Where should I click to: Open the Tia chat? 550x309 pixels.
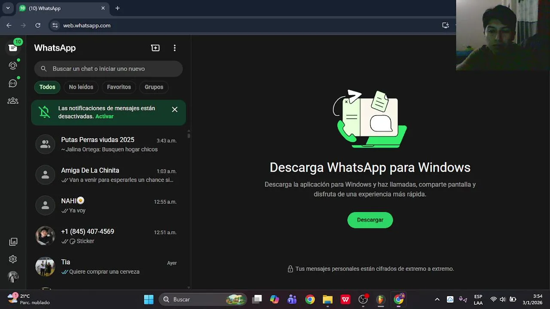click(x=108, y=267)
